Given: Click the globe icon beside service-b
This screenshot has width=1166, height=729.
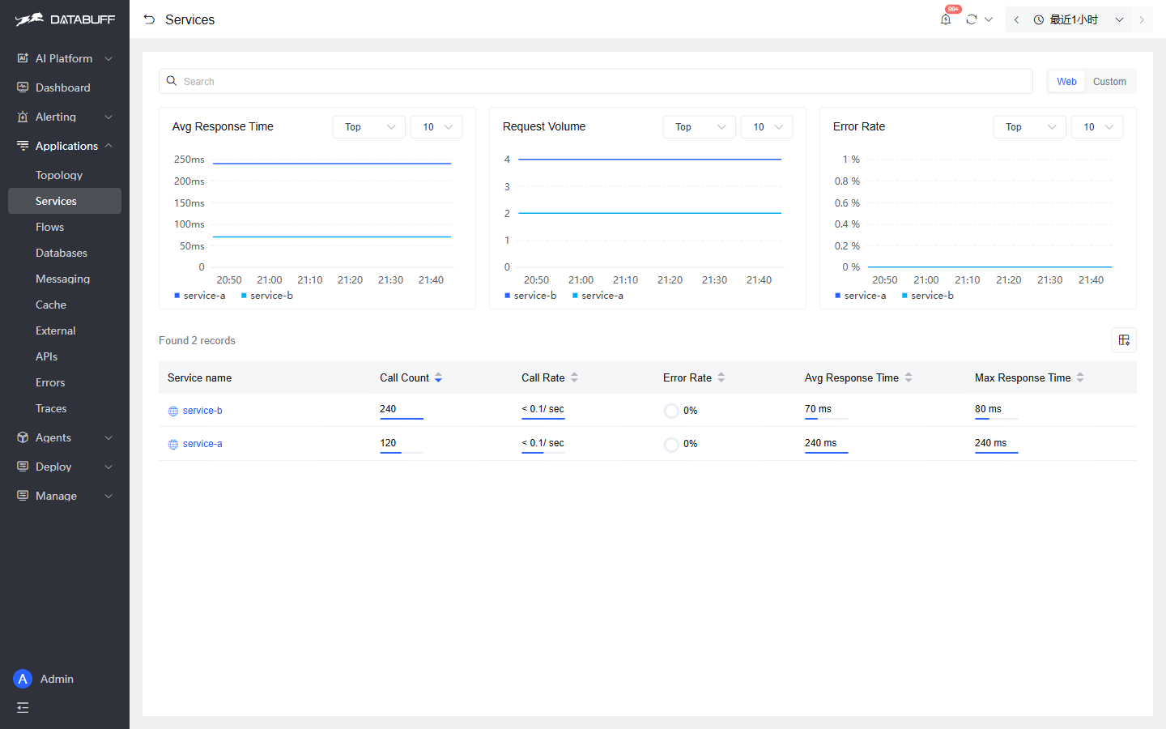Looking at the screenshot, I should point(173,411).
